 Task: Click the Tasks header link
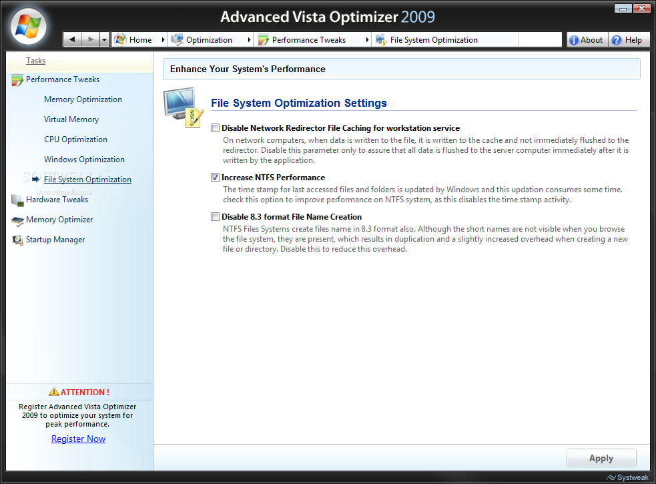(x=35, y=61)
